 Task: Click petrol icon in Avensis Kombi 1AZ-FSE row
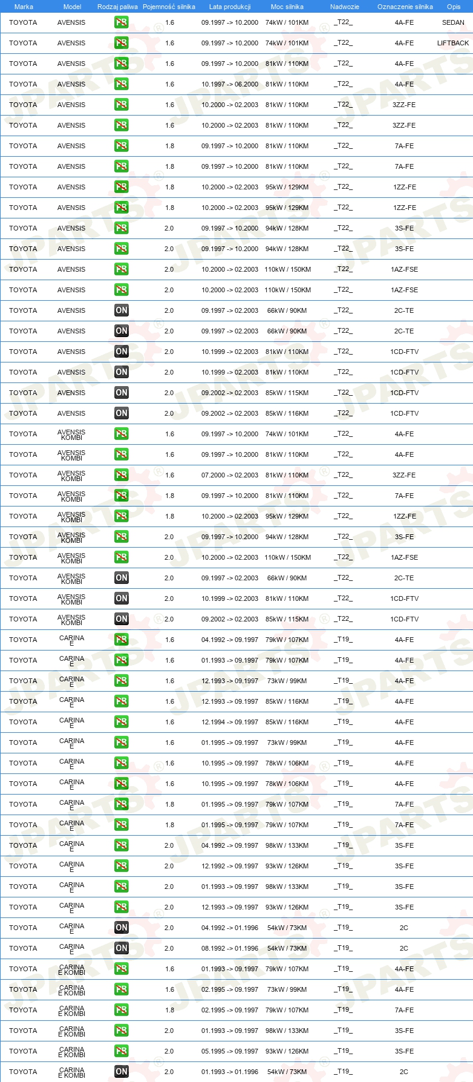pyautogui.click(x=122, y=557)
